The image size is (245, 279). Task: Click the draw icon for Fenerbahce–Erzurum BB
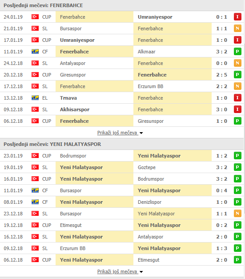(x=237, y=86)
